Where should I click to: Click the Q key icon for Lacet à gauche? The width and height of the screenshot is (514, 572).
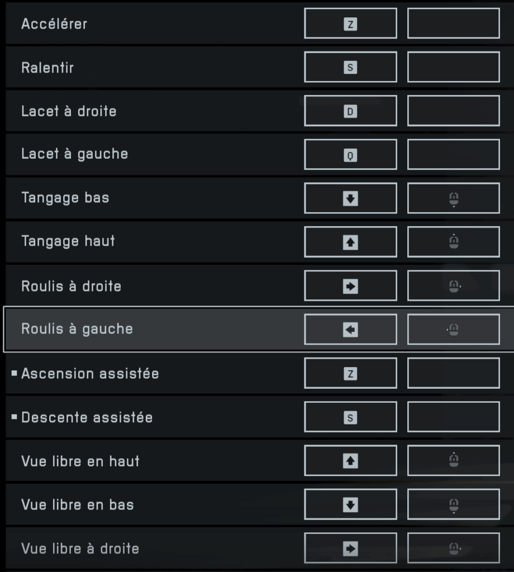click(350, 155)
